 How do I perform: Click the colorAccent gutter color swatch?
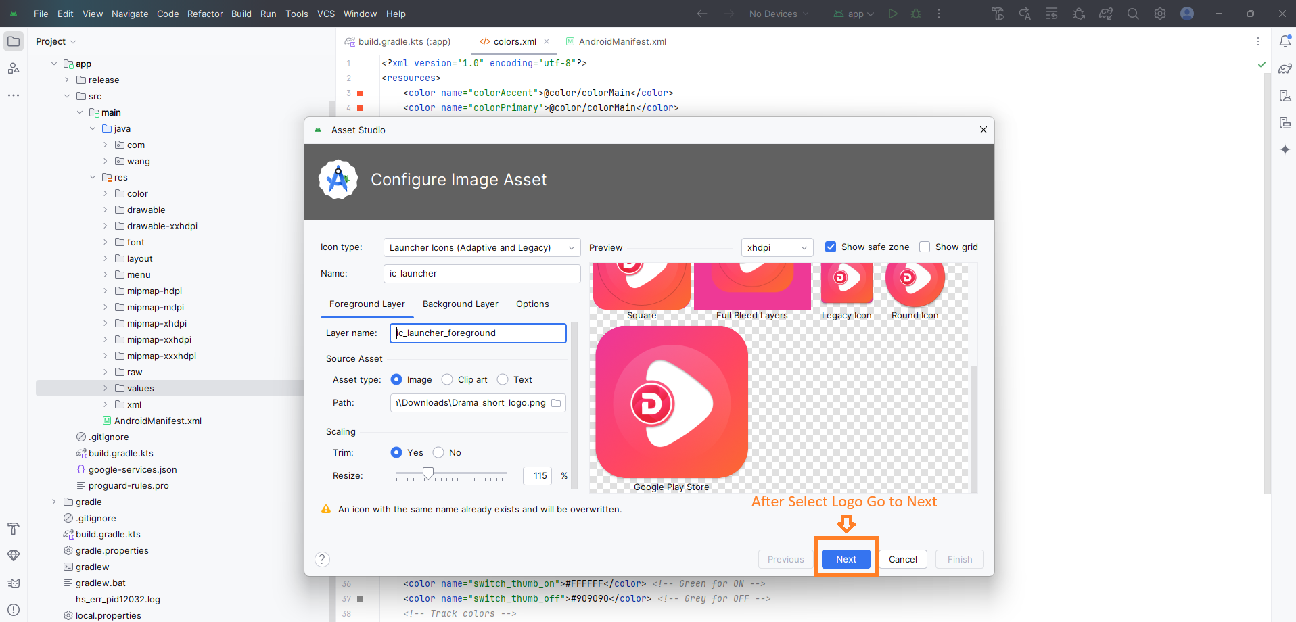pyautogui.click(x=360, y=93)
